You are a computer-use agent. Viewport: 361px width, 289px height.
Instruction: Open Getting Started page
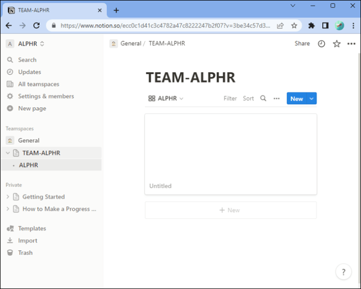[x=43, y=197]
